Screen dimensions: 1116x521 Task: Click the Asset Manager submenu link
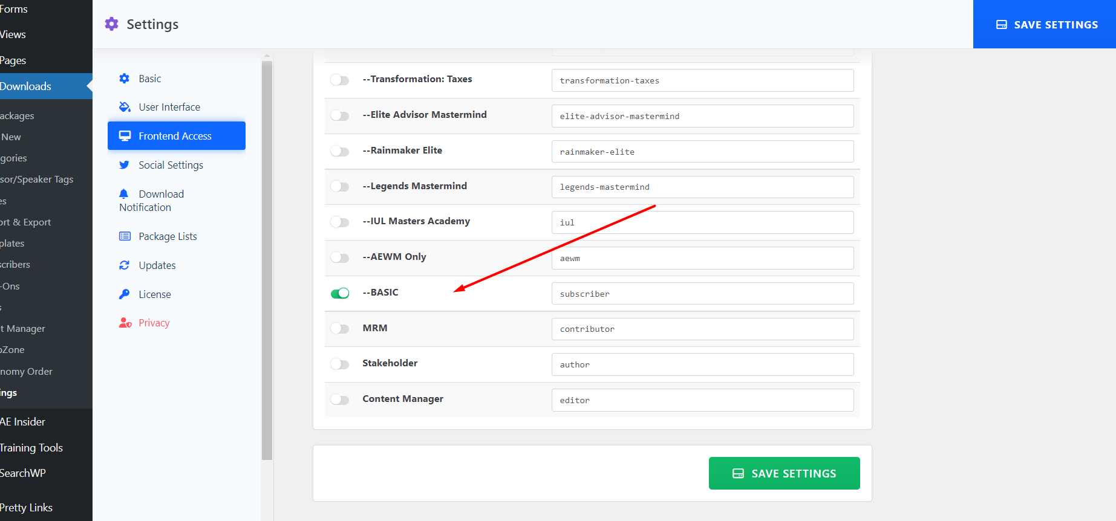pos(23,329)
